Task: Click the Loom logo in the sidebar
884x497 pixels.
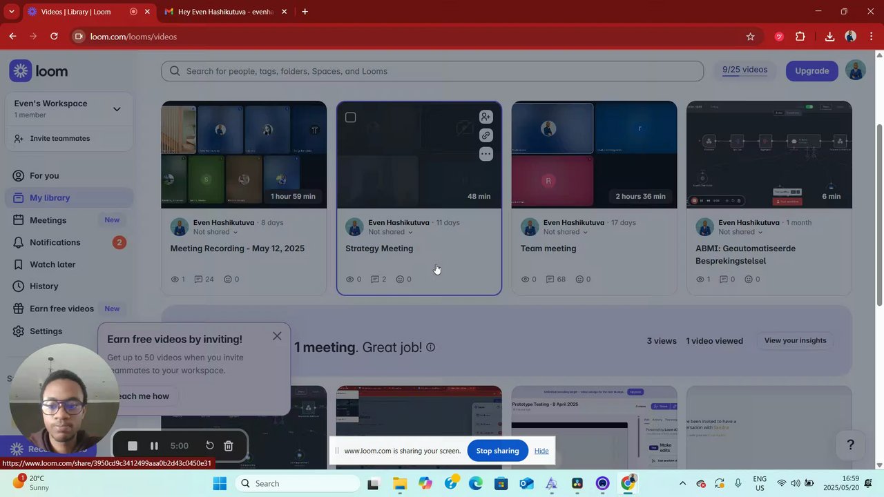Action: coord(39,71)
